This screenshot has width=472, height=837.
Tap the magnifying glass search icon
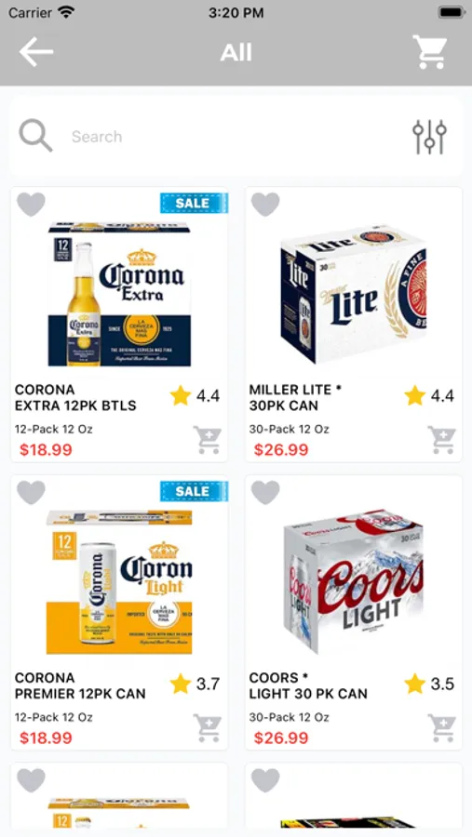pyautogui.click(x=35, y=136)
